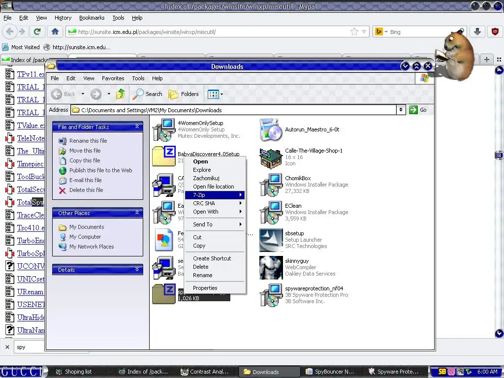Viewport: 504px width, 378px height.
Task: Open URL bar history dropdown arrow
Action: tap(364, 32)
